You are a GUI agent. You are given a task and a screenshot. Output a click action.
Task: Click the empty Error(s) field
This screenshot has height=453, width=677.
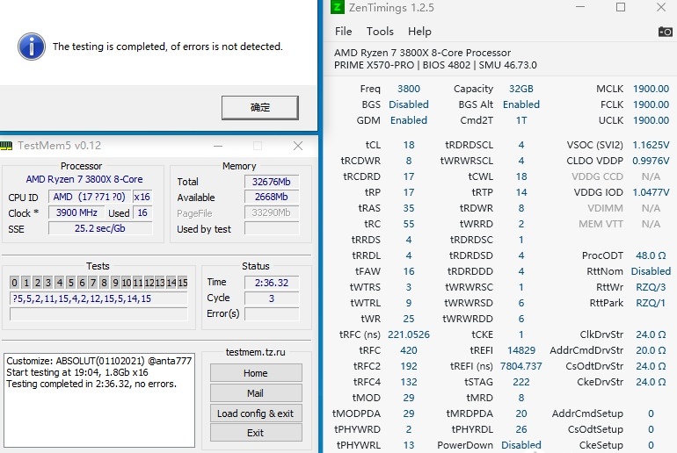272,313
